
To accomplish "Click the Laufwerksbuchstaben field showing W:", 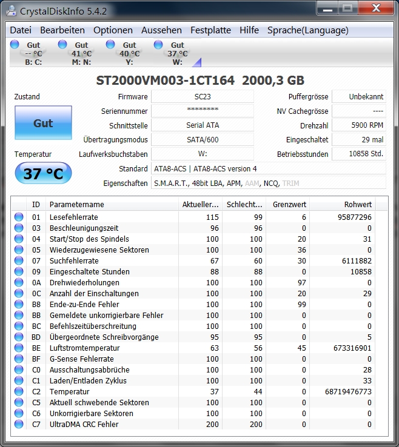I will [x=203, y=154].
